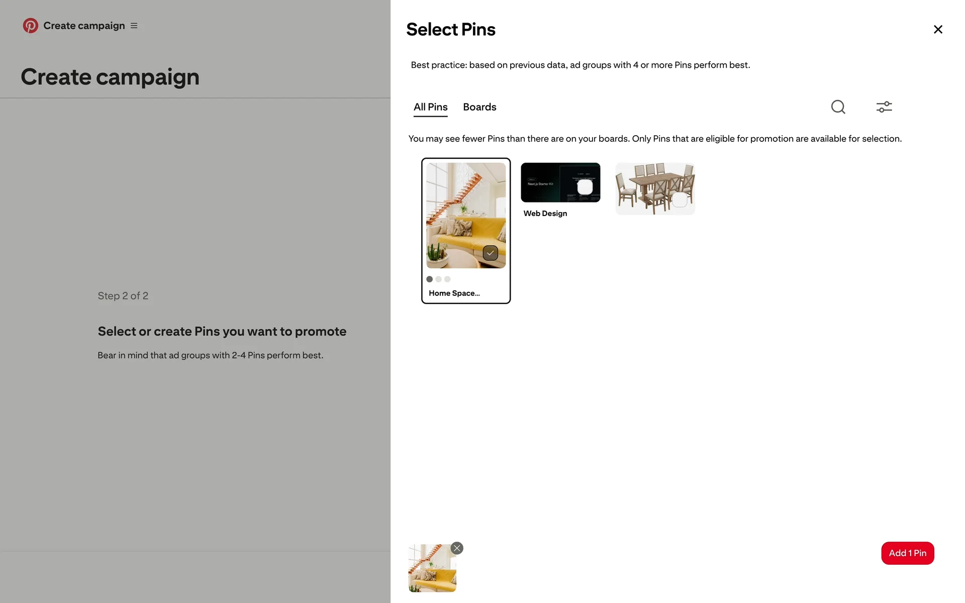Go to the second carousel dot

438,279
